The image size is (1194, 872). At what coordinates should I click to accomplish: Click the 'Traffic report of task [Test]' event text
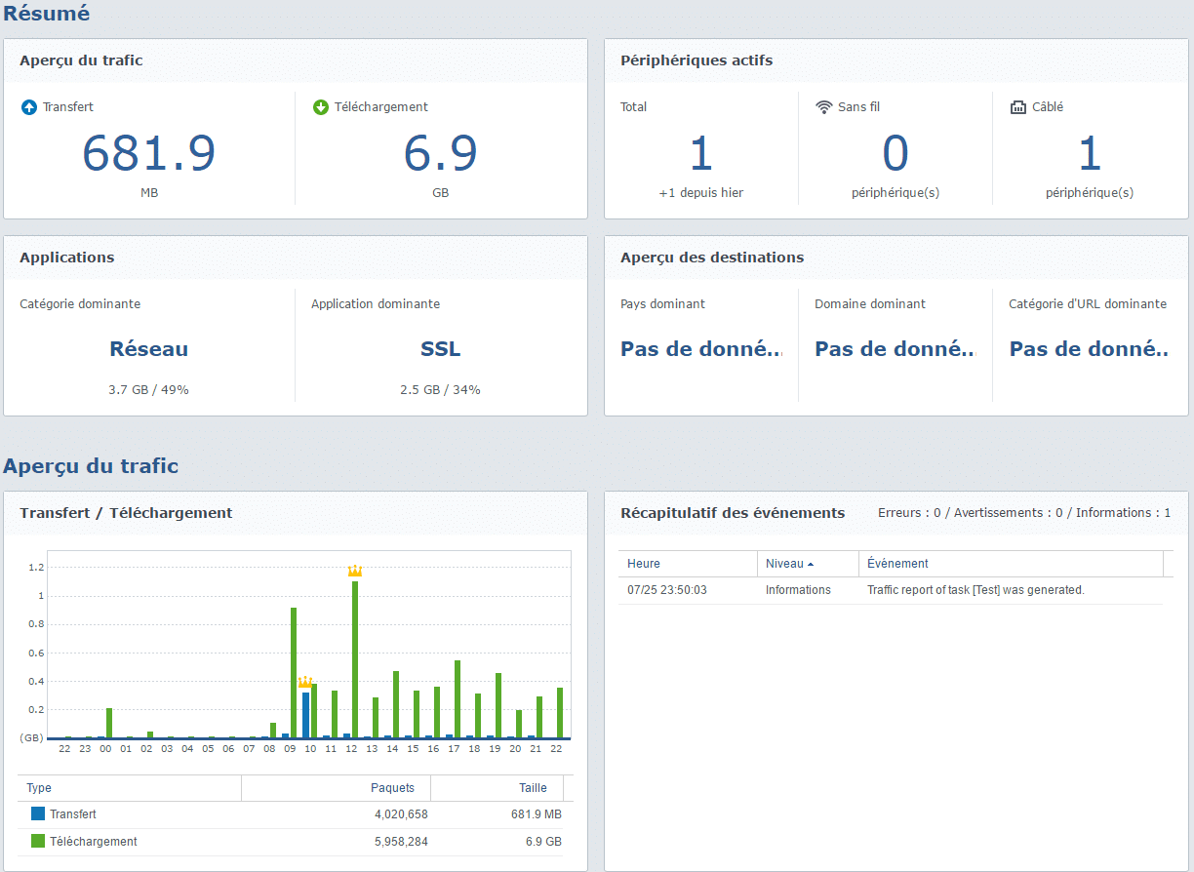pyautogui.click(x=975, y=590)
